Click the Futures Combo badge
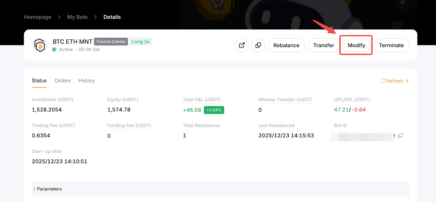 [111, 42]
